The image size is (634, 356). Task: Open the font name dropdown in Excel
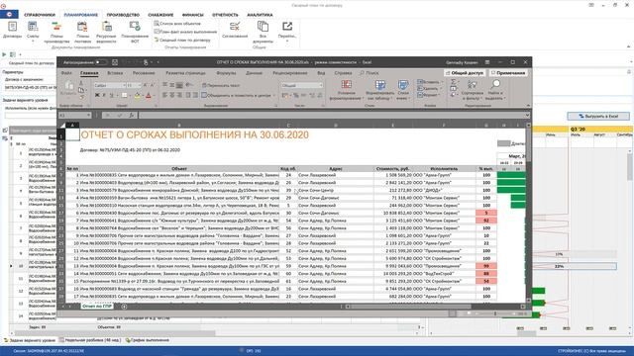(x=123, y=85)
